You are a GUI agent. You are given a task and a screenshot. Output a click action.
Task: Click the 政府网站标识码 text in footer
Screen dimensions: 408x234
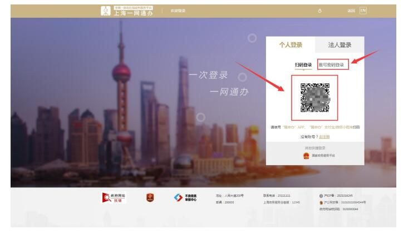338,209
